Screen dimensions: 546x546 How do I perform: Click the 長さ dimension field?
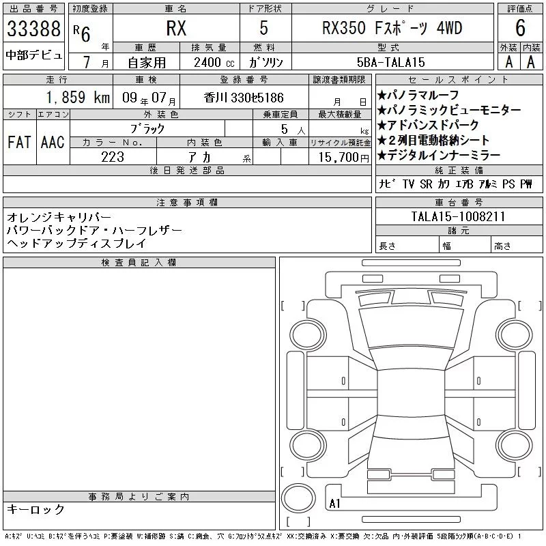[407, 244]
